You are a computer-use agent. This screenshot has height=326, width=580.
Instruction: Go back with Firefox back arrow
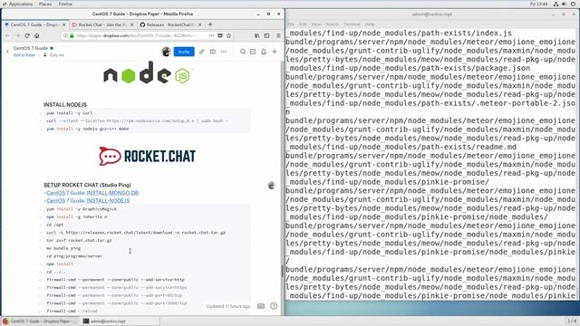[x=8, y=35]
